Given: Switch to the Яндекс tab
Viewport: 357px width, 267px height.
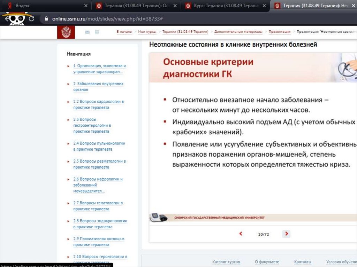Looking at the screenshot, I should coord(46,6).
